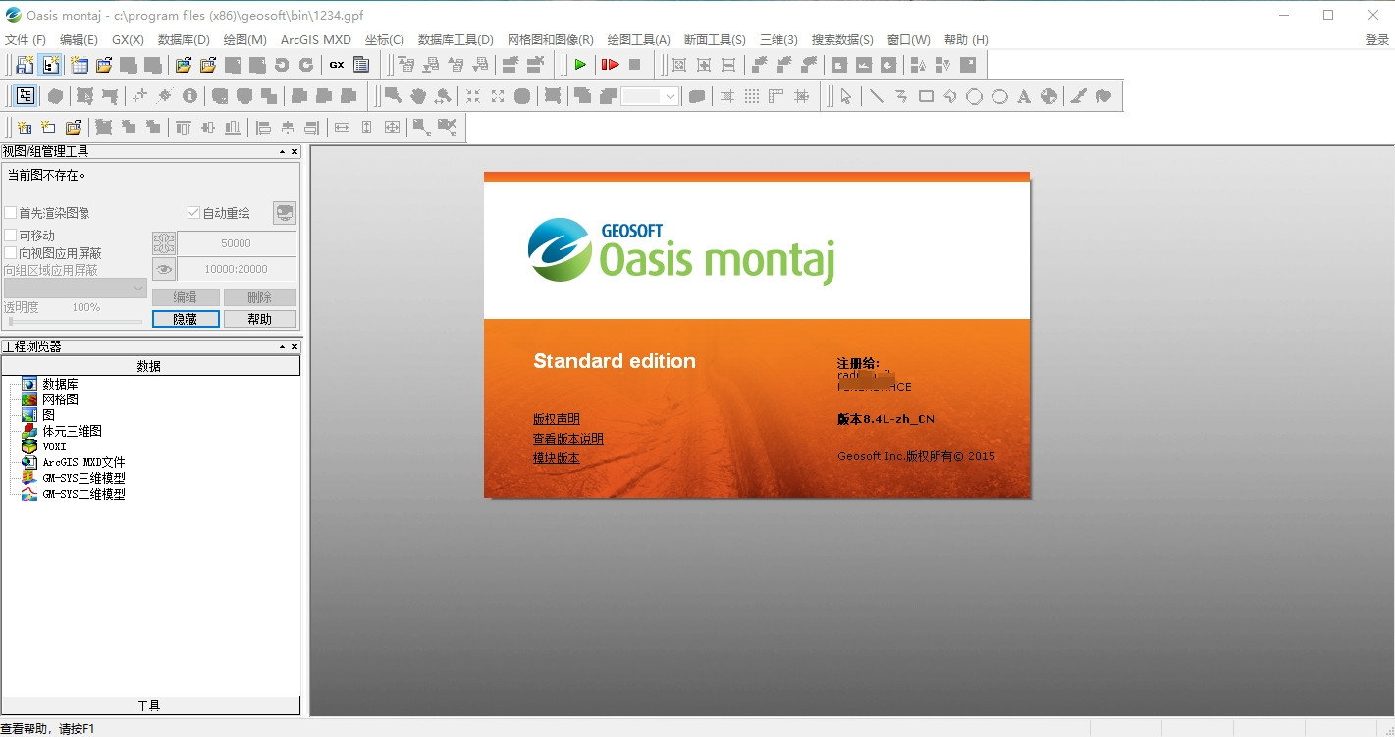Open the 向组区域应用屏蔽 dropdown
This screenshot has height=737, width=1395.
[x=76, y=288]
